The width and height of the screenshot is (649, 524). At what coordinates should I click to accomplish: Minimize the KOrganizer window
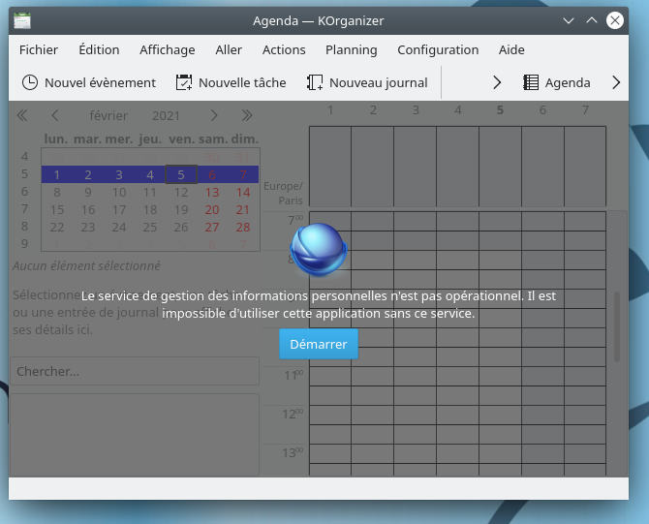click(569, 20)
